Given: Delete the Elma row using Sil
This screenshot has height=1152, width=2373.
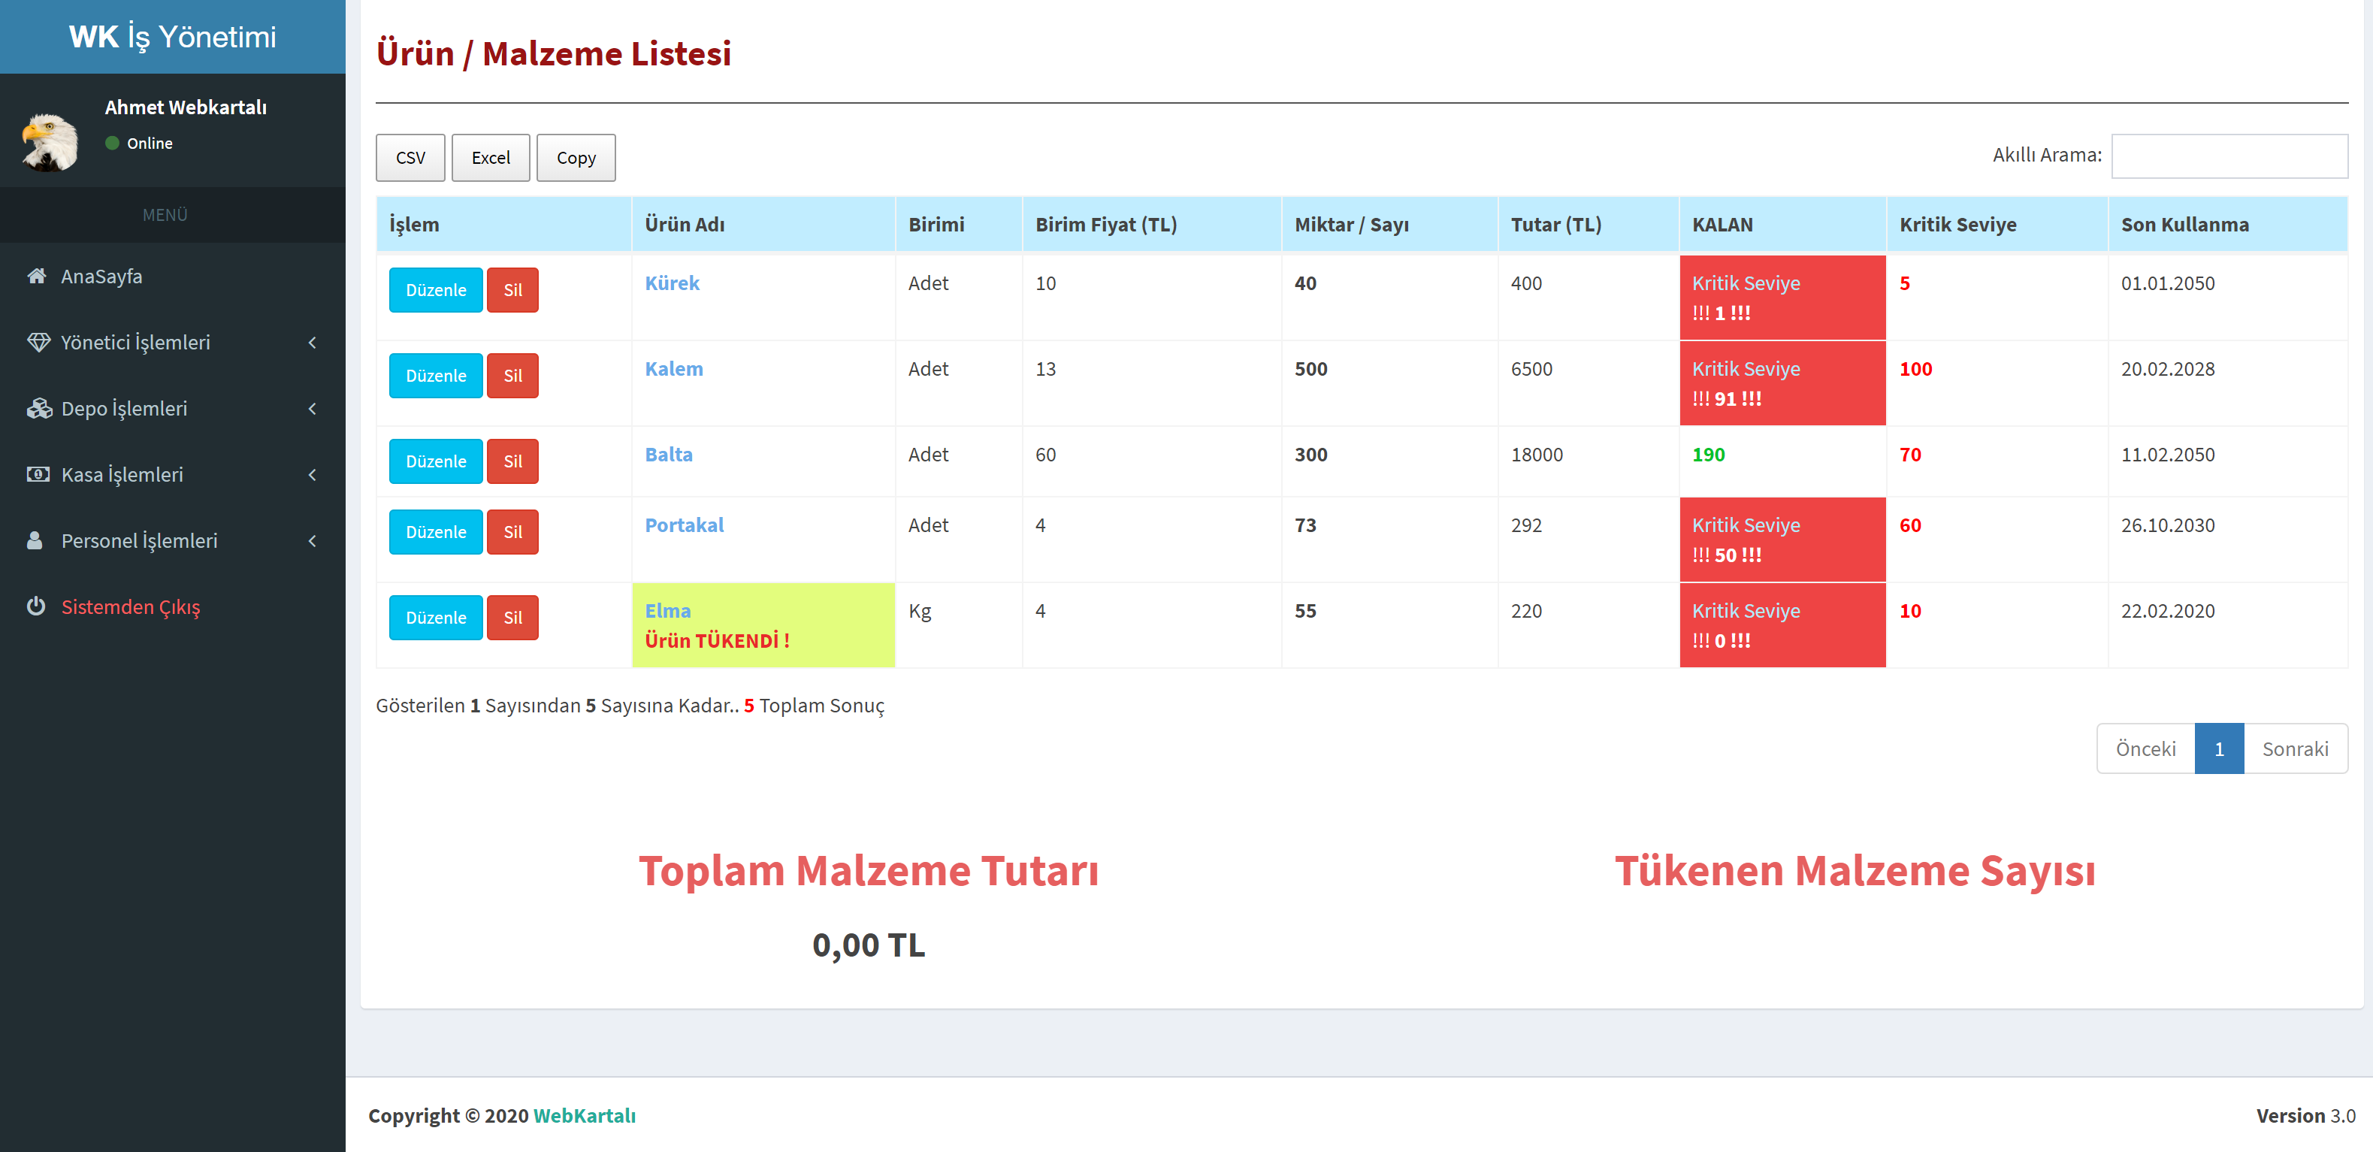Looking at the screenshot, I should 512,618.
